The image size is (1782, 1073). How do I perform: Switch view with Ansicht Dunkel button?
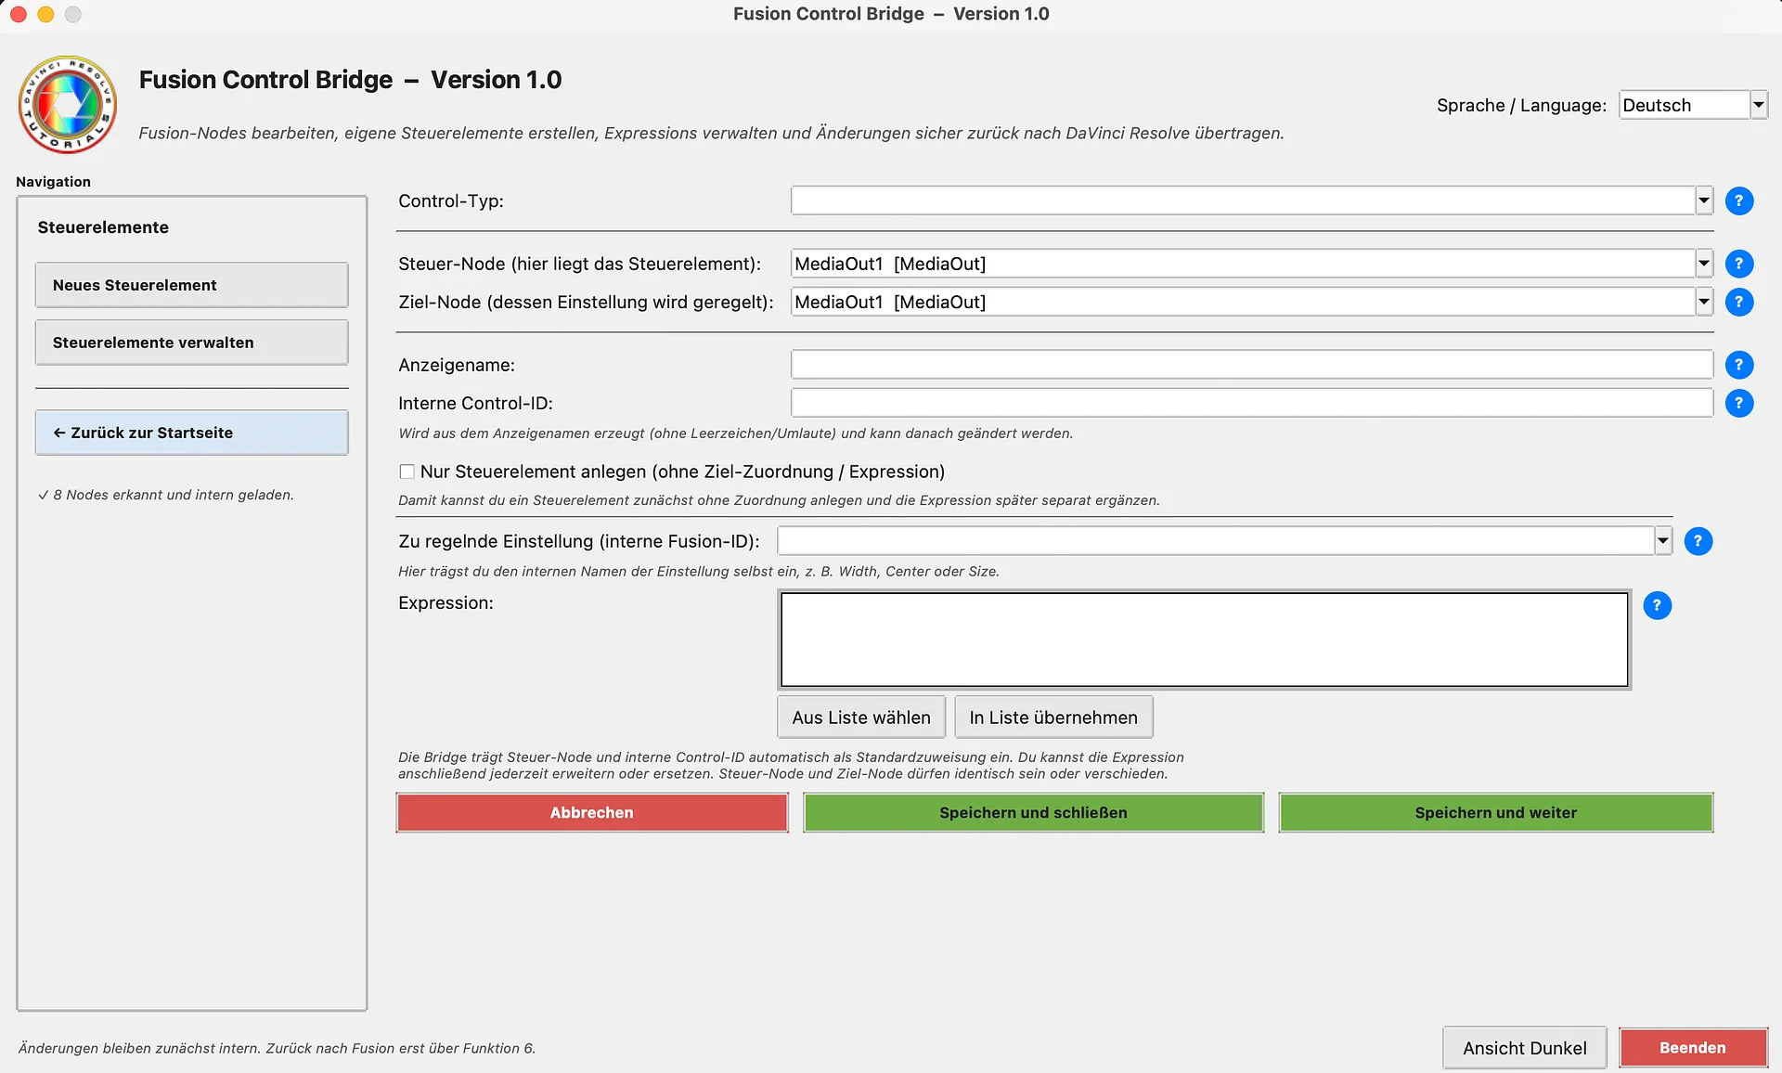pos(1525,1048)
